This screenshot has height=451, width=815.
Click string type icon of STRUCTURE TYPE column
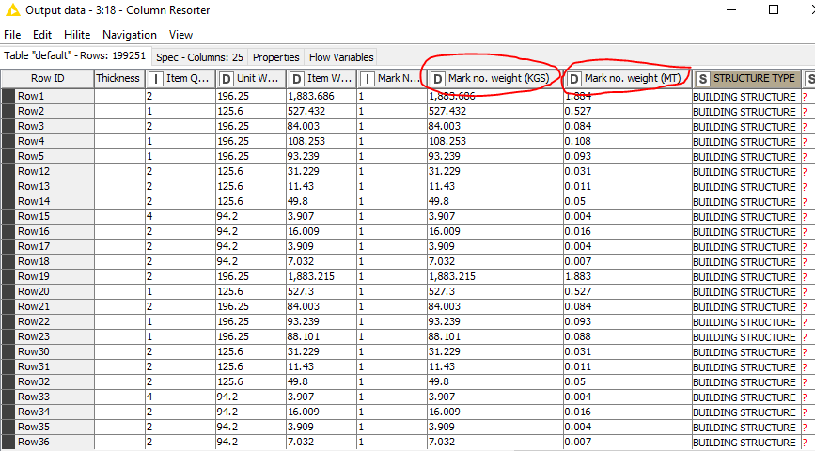[x=703, y=79]
